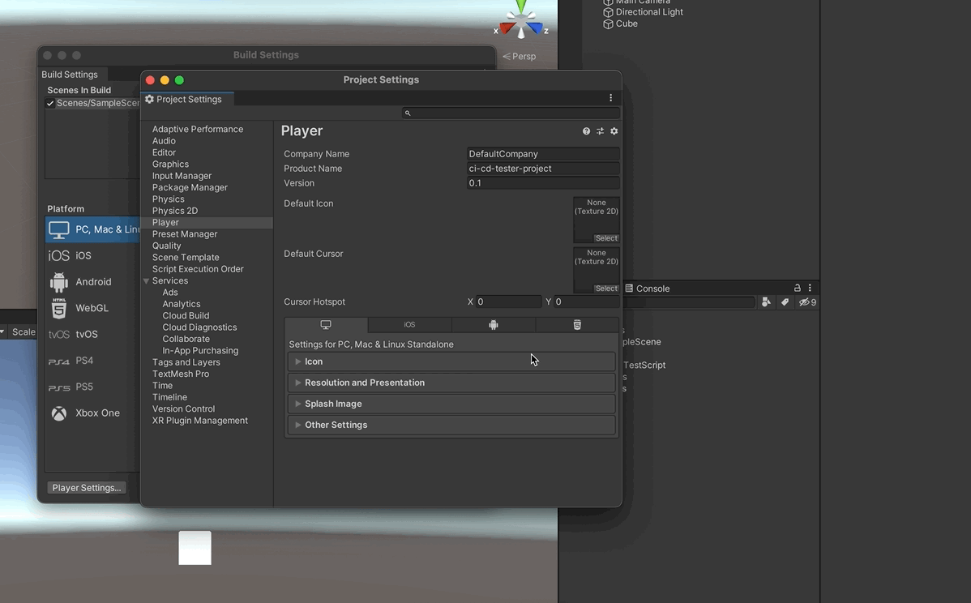Select Xbox One platform in Build Settings
971x603 pixels.
(93, 413)
